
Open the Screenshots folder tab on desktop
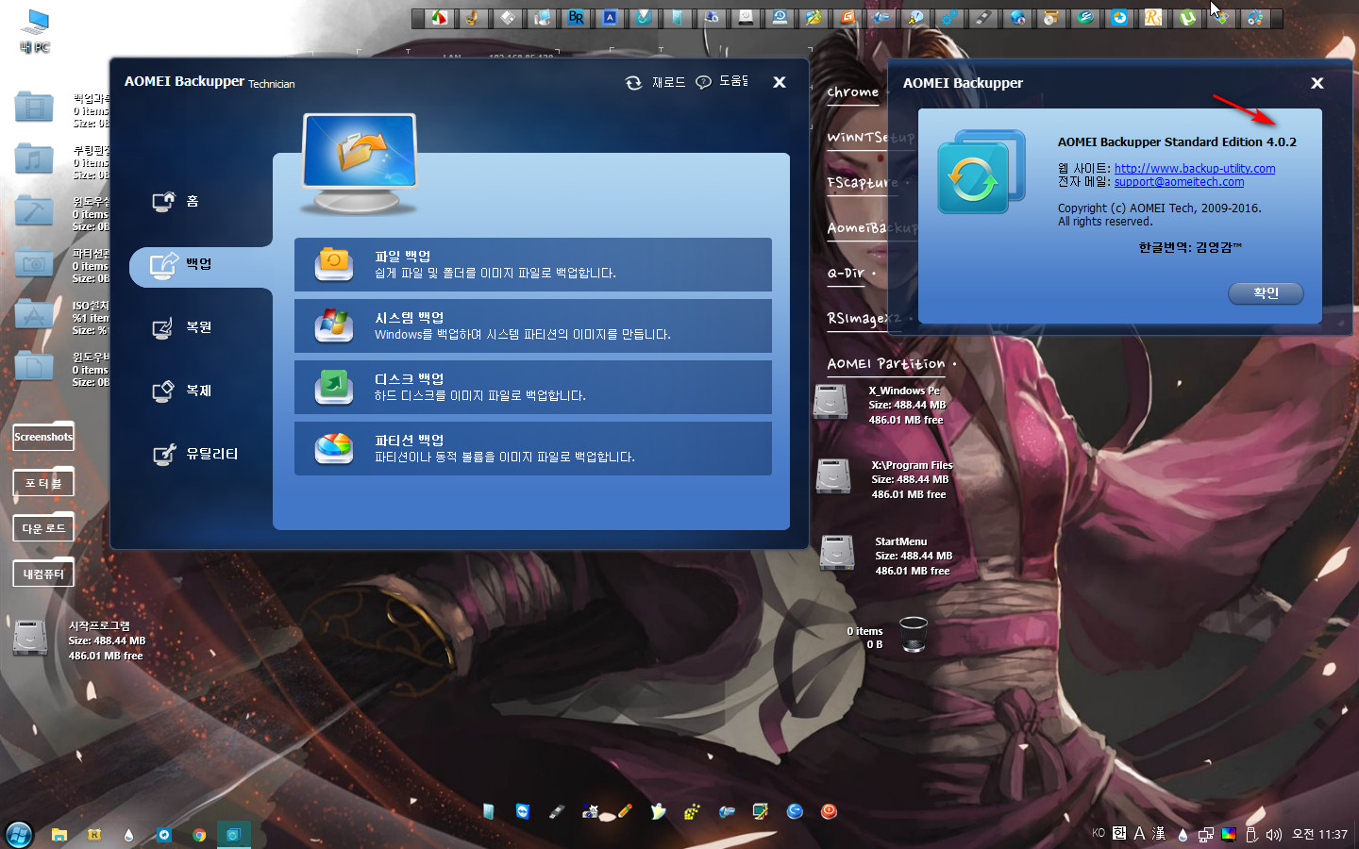[x=43, y=437]
